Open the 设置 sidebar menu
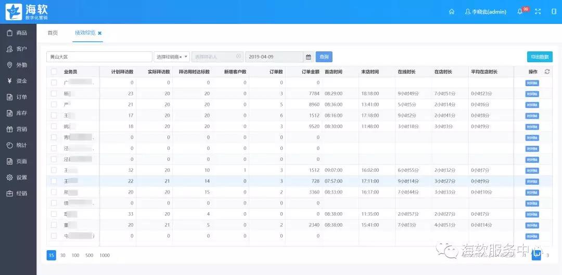Screen dimensions: 562x275 18,177
